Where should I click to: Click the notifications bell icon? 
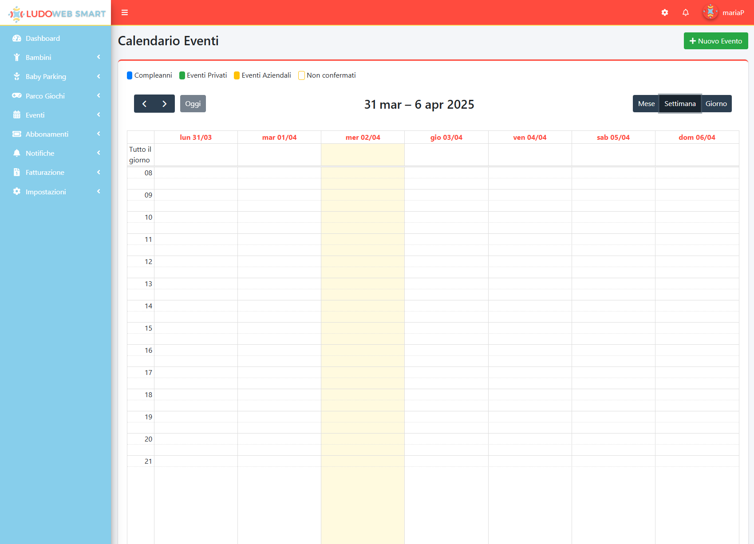(x=685, y=12)
